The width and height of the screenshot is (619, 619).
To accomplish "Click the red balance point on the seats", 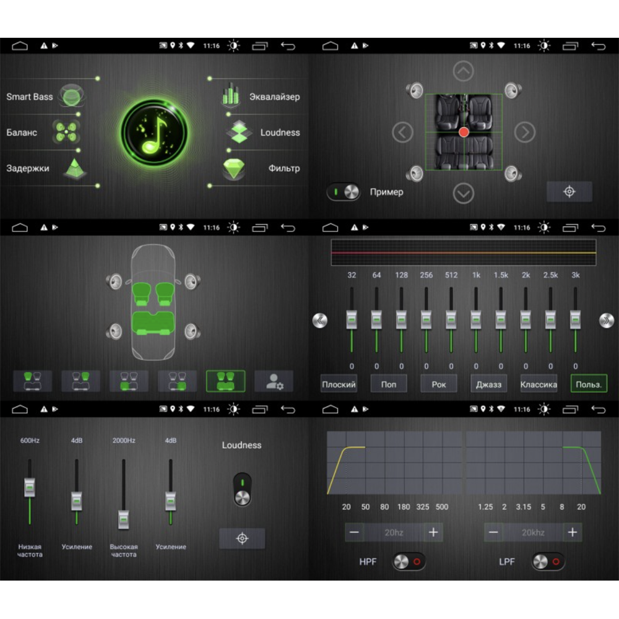I will click(464, 132).
